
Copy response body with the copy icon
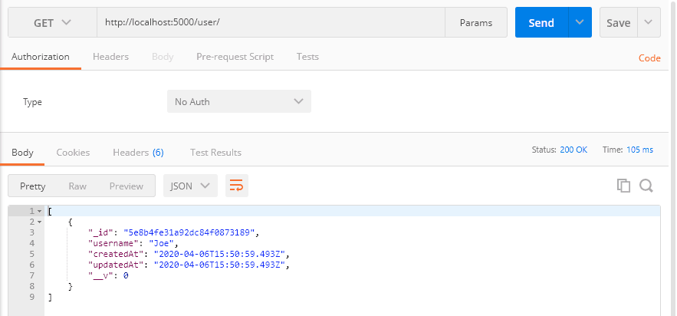[x=623, y=186]
